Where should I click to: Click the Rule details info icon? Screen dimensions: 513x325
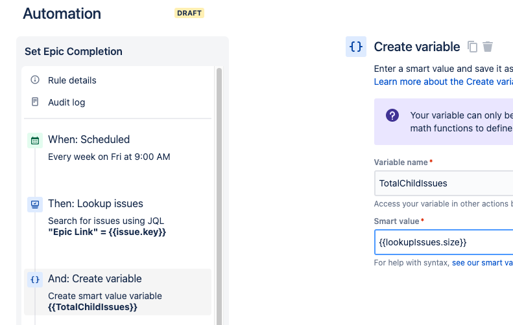pyautogui.click(x=35, y=80)
